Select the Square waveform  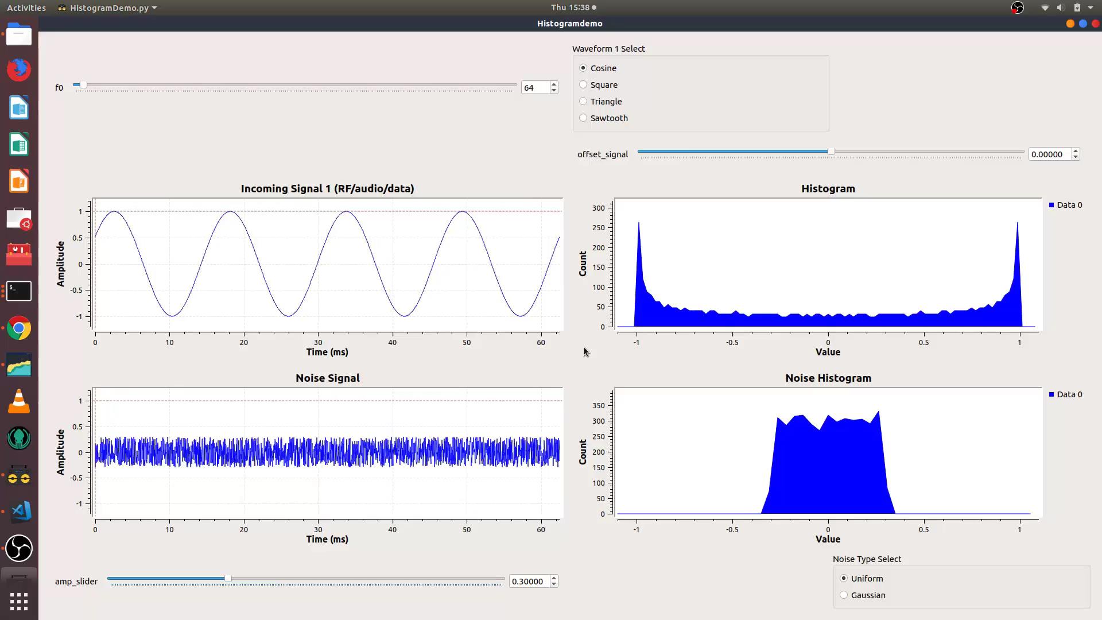point(583,84)
